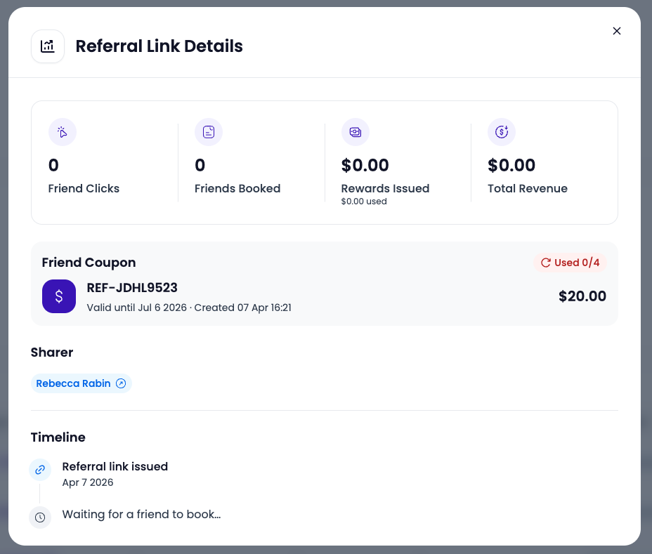Image resolution: width=652 pixels, height=554 pixels.
Task: Click the Total Revenue $0.00 value
Action: click(x=511, y=166)
